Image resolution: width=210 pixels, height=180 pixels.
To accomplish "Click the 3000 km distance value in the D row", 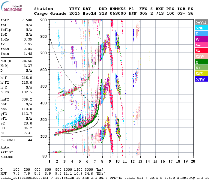I will (x=89, y=169).
